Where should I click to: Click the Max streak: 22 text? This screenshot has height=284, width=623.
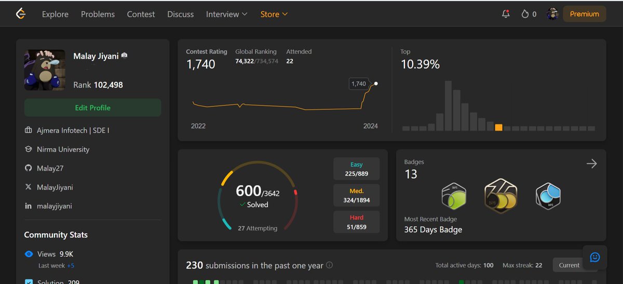click(522, 265)
